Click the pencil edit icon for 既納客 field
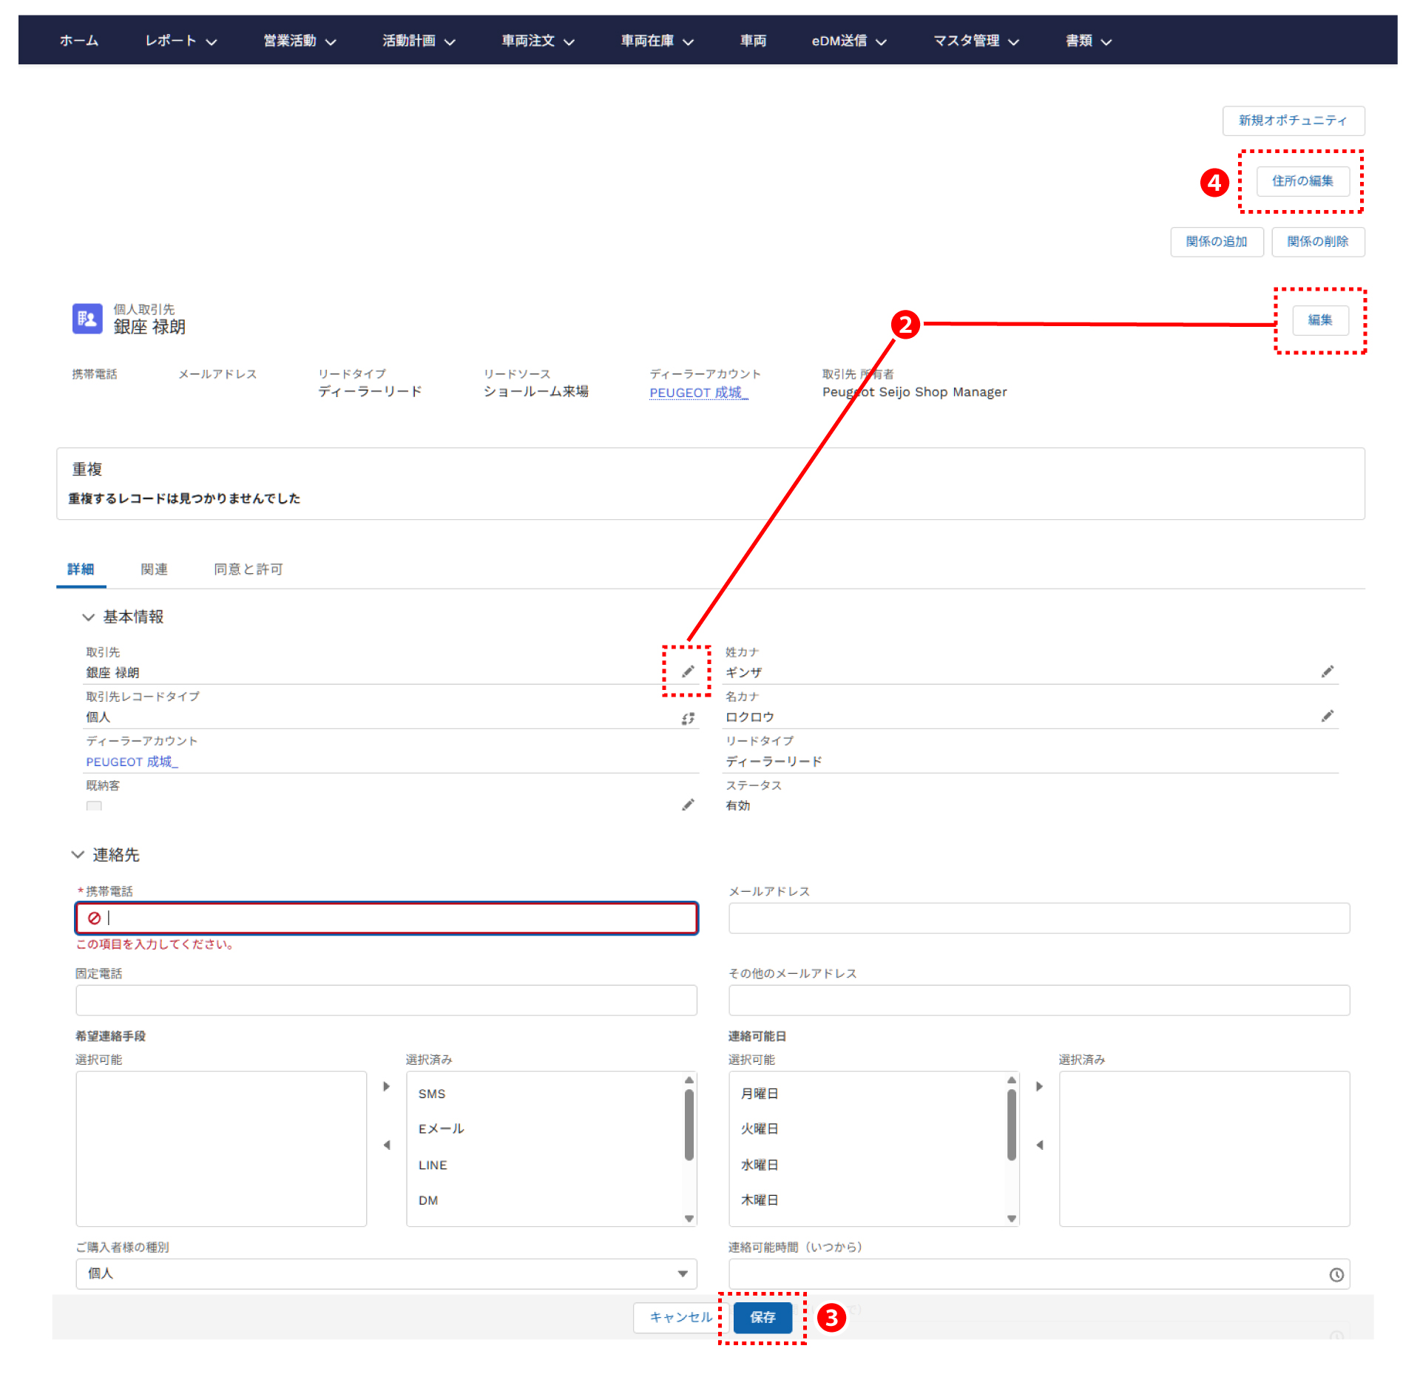 pos(688,805)
